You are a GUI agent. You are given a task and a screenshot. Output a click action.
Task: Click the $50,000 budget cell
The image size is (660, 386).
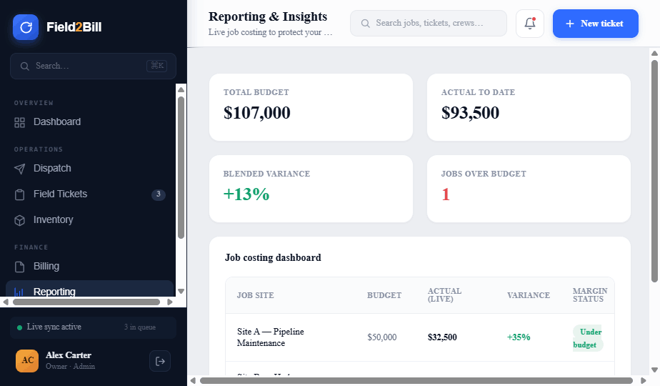pyautogui.click(x=381, y=337)
